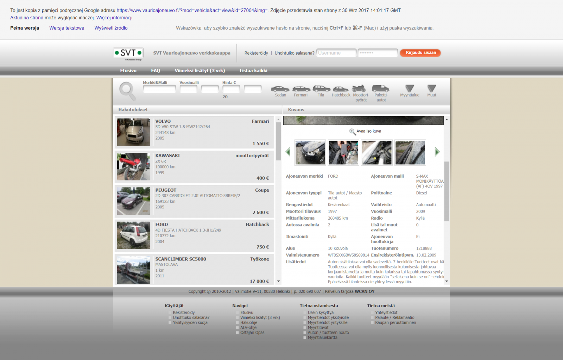
Task: Select the Farmari vehicle type icon
Action: 301,89
